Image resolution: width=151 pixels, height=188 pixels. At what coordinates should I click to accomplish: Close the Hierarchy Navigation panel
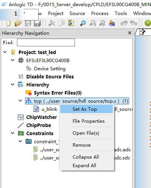(x=130, y=33)
